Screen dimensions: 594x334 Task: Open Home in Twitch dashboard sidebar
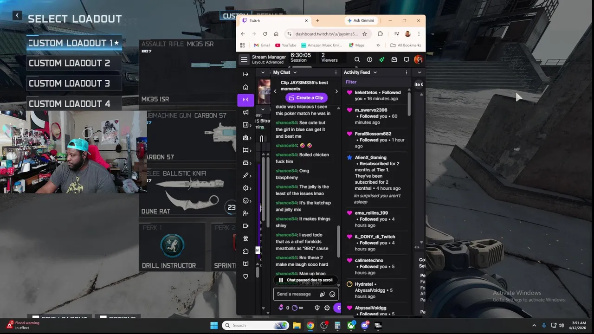(245, 87)
